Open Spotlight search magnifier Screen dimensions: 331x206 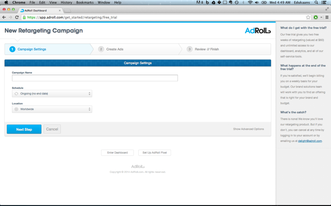[316, 3]
